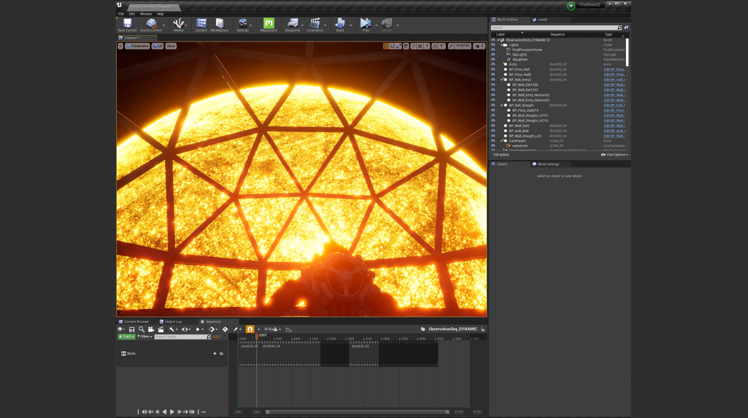Click the green add Track button
Image resolution: width=748 pixels, height=418 pixels.
(x=126, y=336)
